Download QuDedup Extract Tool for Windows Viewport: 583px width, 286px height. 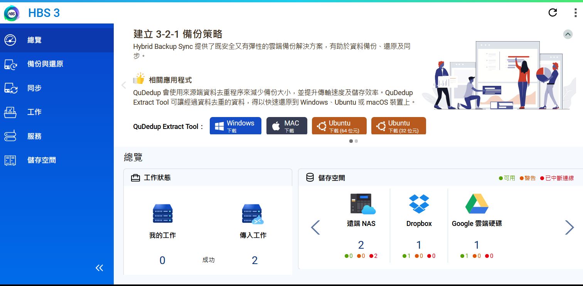pos(236,126)
